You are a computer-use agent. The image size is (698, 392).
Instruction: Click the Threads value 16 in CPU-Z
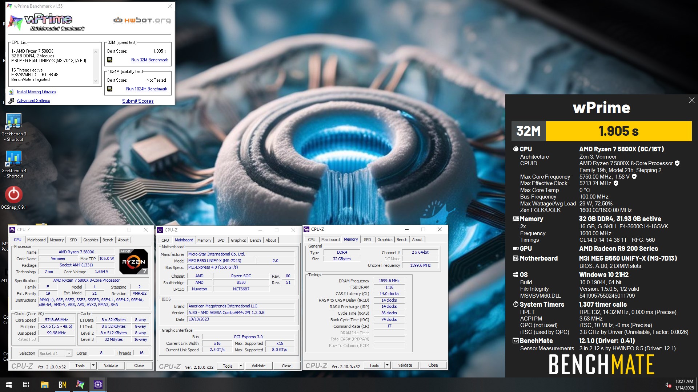[x=141, y=353]
